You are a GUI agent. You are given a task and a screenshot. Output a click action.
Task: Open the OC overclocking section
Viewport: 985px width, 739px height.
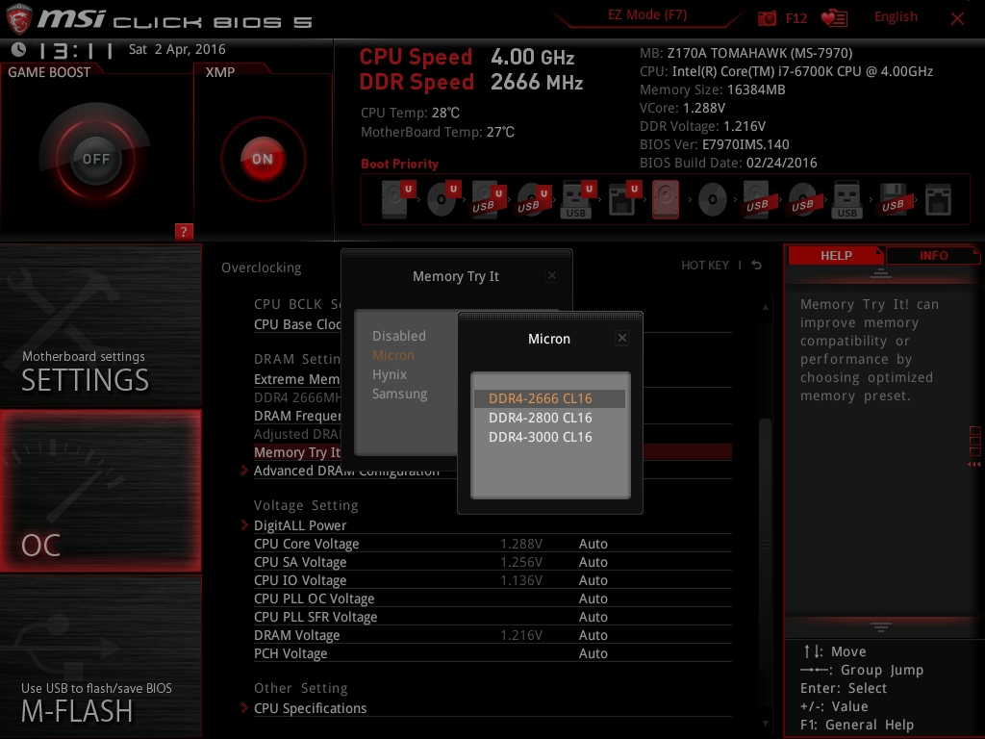coord(100,491)
